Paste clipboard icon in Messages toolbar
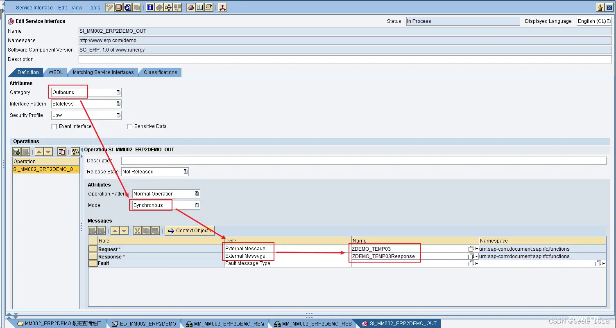The image size is (616, 328). [x=155, y=231]
